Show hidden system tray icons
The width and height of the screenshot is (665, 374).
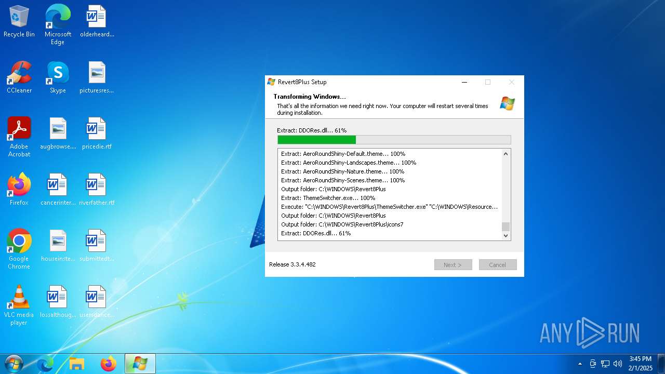tap(580, 364)
